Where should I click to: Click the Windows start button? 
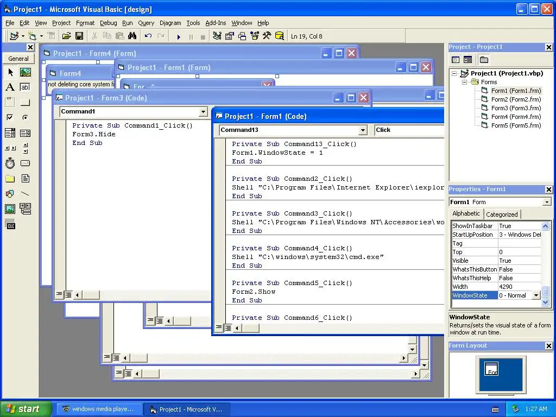26,409
